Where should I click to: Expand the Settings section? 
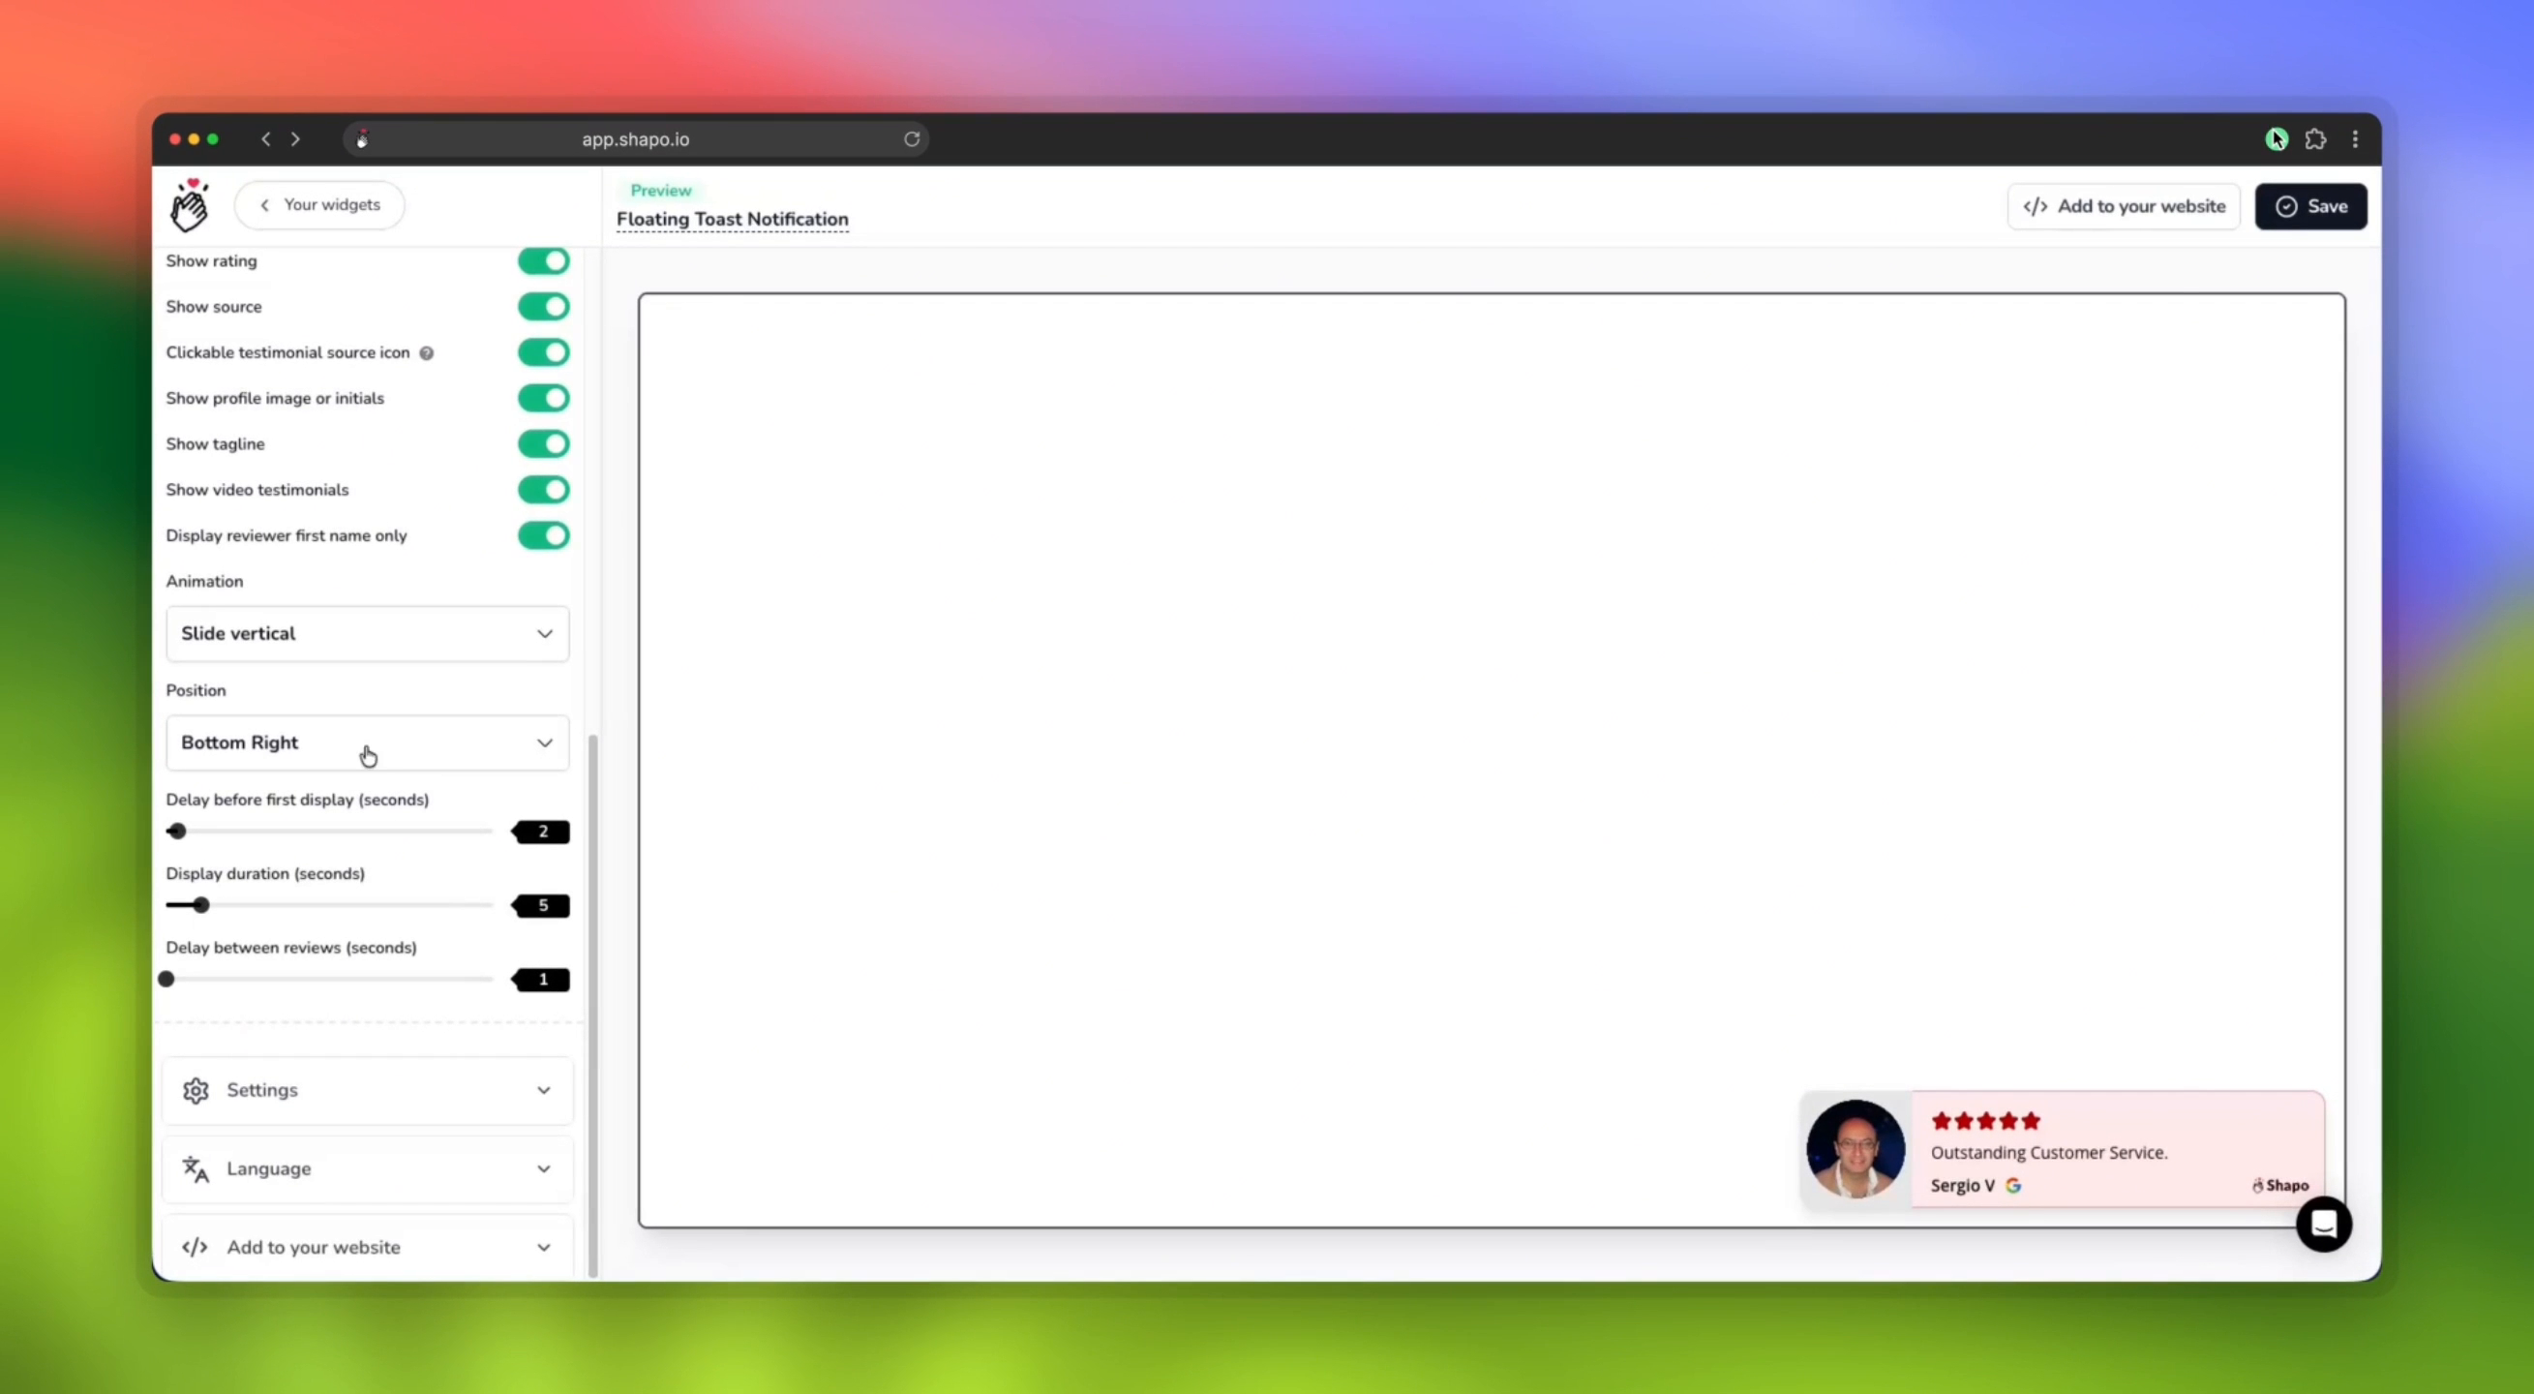[367, 1090]
